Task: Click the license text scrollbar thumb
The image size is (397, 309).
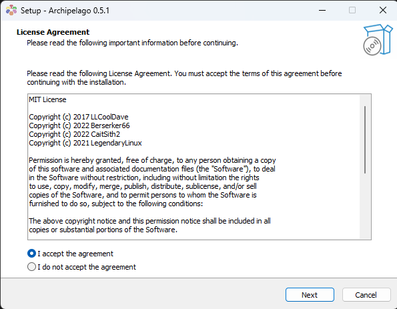Action: point(365,139)
